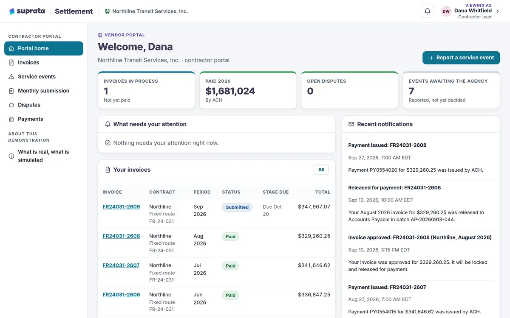Click the $336,847.25 total

(314, 295)
